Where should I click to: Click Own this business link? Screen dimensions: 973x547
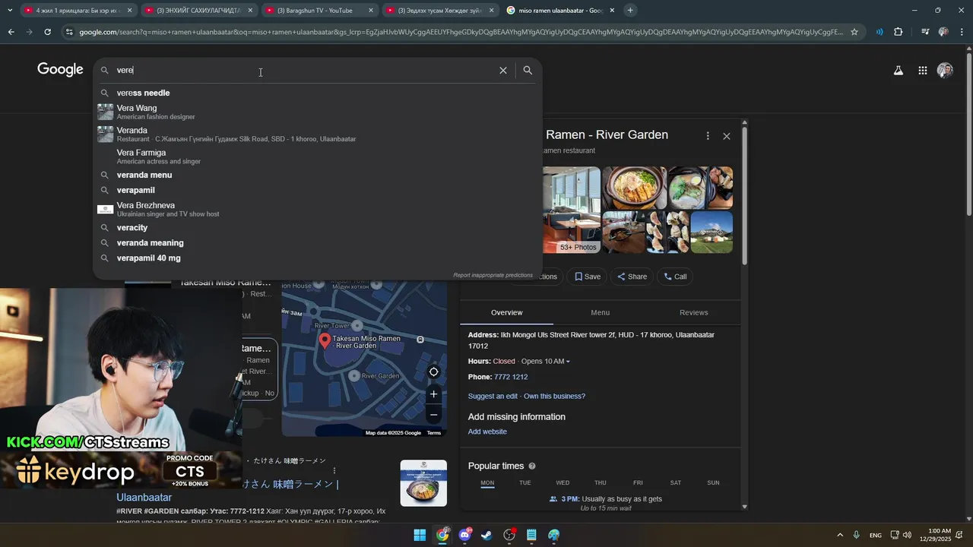coord(554,396)
